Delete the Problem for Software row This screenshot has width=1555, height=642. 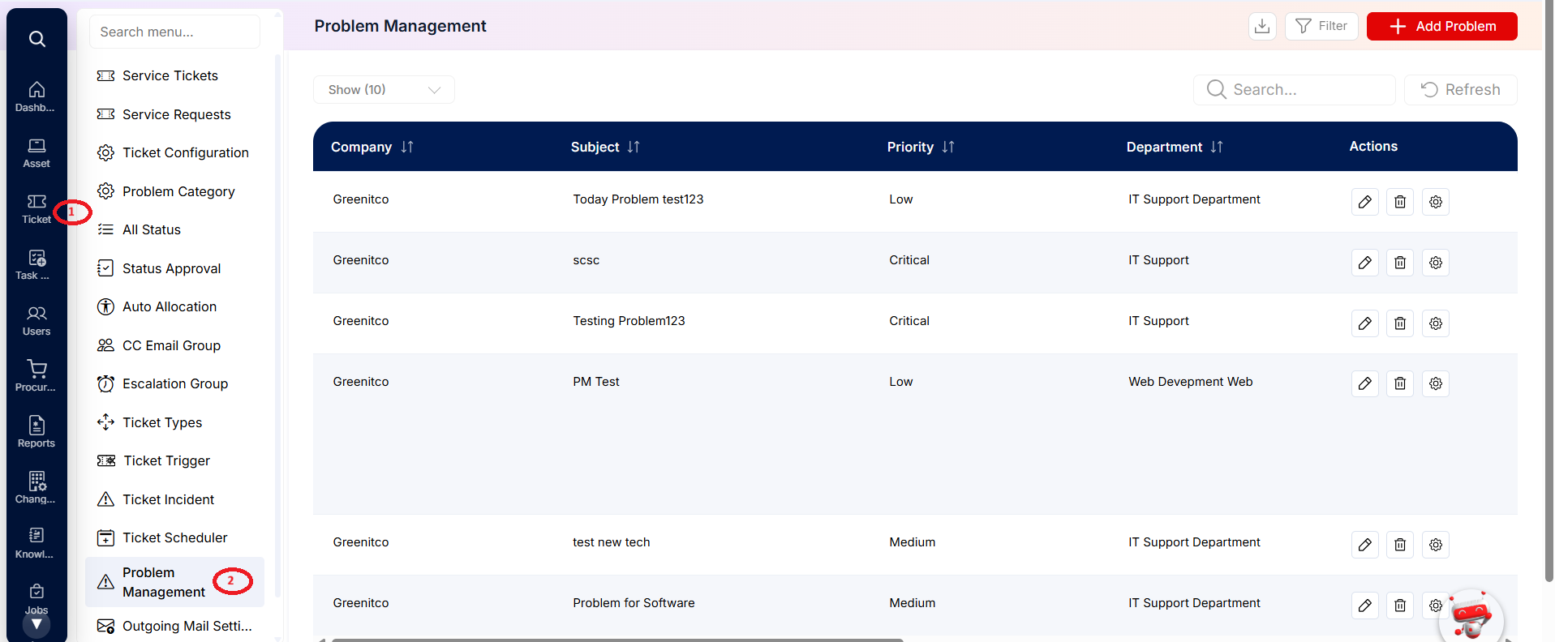click(1400, 606)
